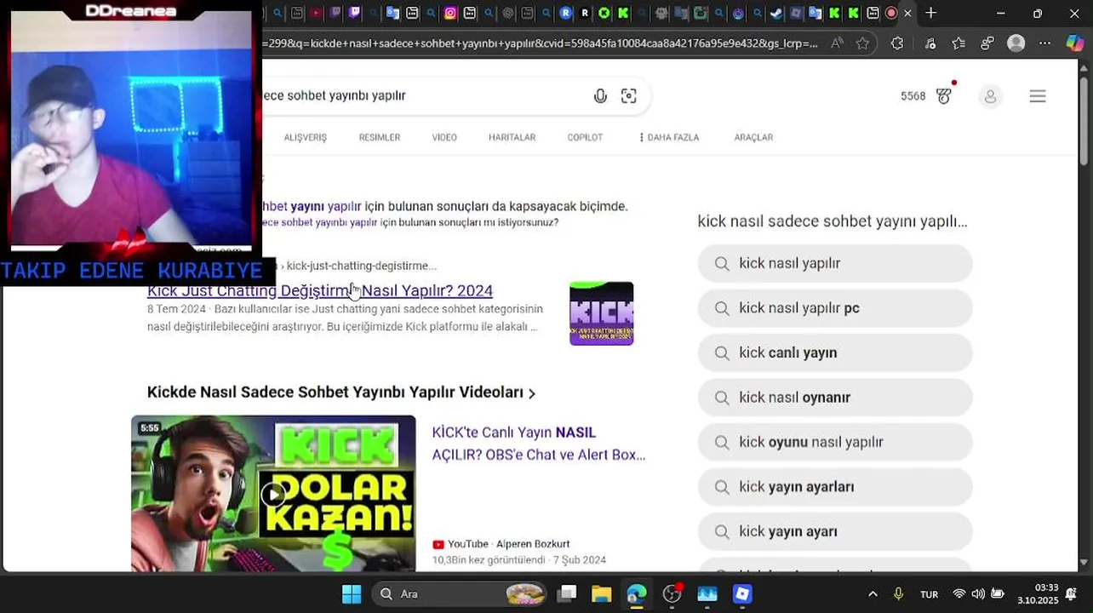Open KİCK'te Canlı Yayın NASIL AÇILIR link
The image size is (1093, 613).
(x=539, y=444)
